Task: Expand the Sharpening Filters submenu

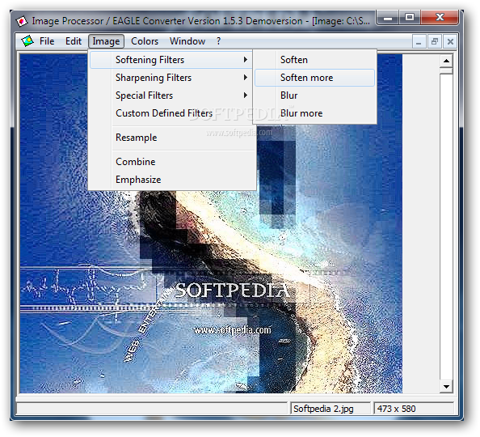Action: tap(171, 78)
